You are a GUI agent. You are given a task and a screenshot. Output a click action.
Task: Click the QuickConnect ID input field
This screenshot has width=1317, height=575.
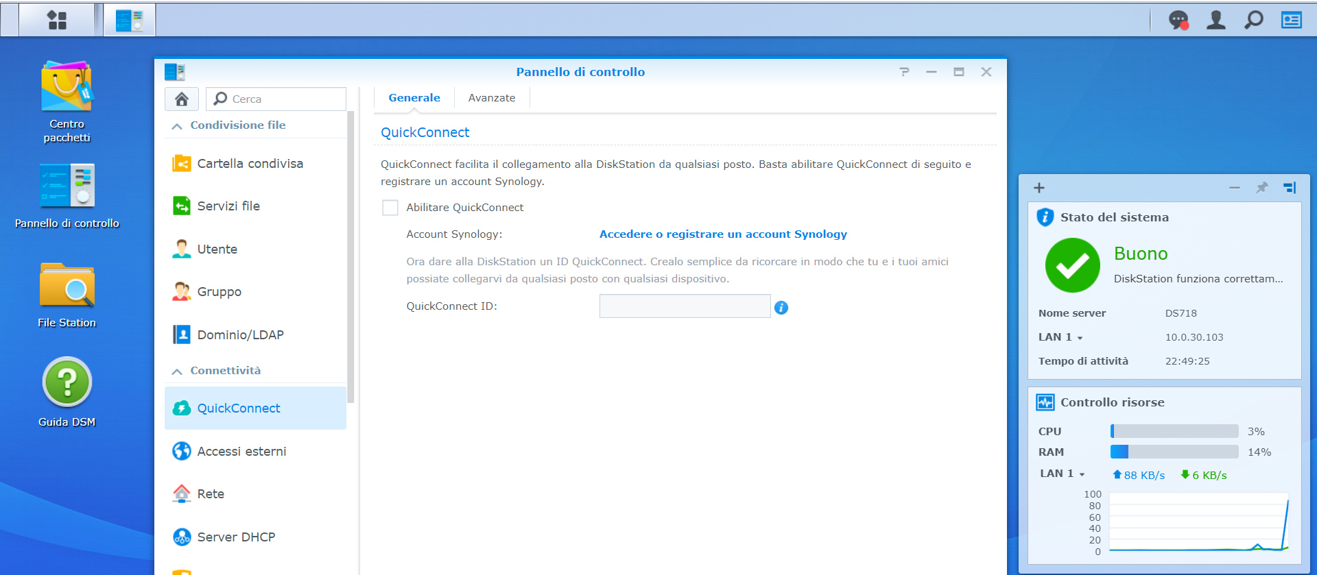[685, 306]
